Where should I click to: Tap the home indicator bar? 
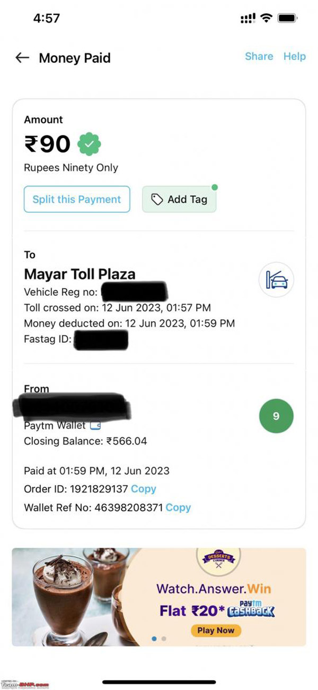pos(159,682)
